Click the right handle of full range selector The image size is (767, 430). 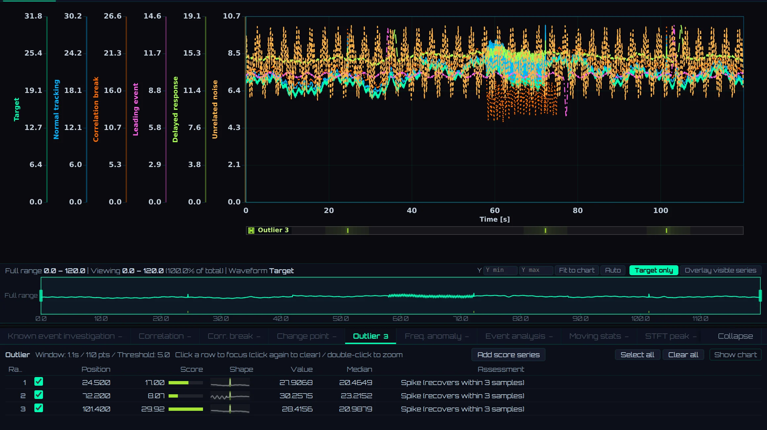point(760,296)
